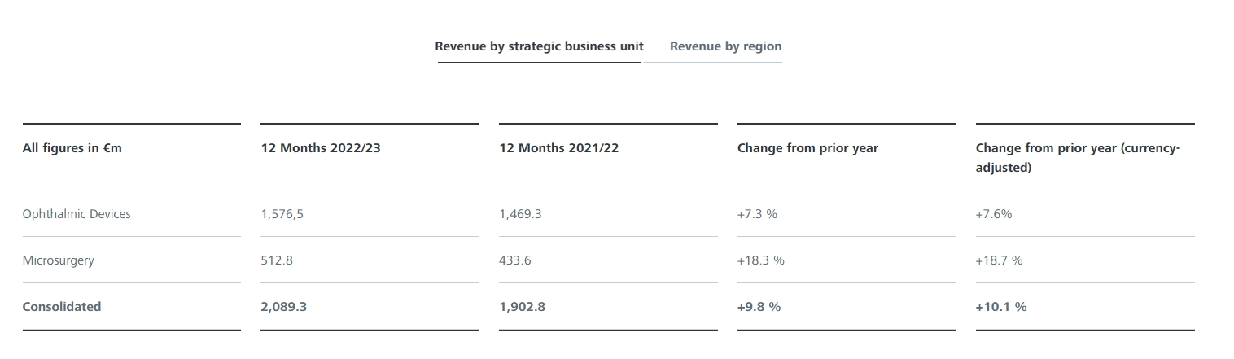This screenshot has height=359, width=1234.
Task: Click the 1,576,5 Ophthalmic Devices value
Action: [282, 214]
